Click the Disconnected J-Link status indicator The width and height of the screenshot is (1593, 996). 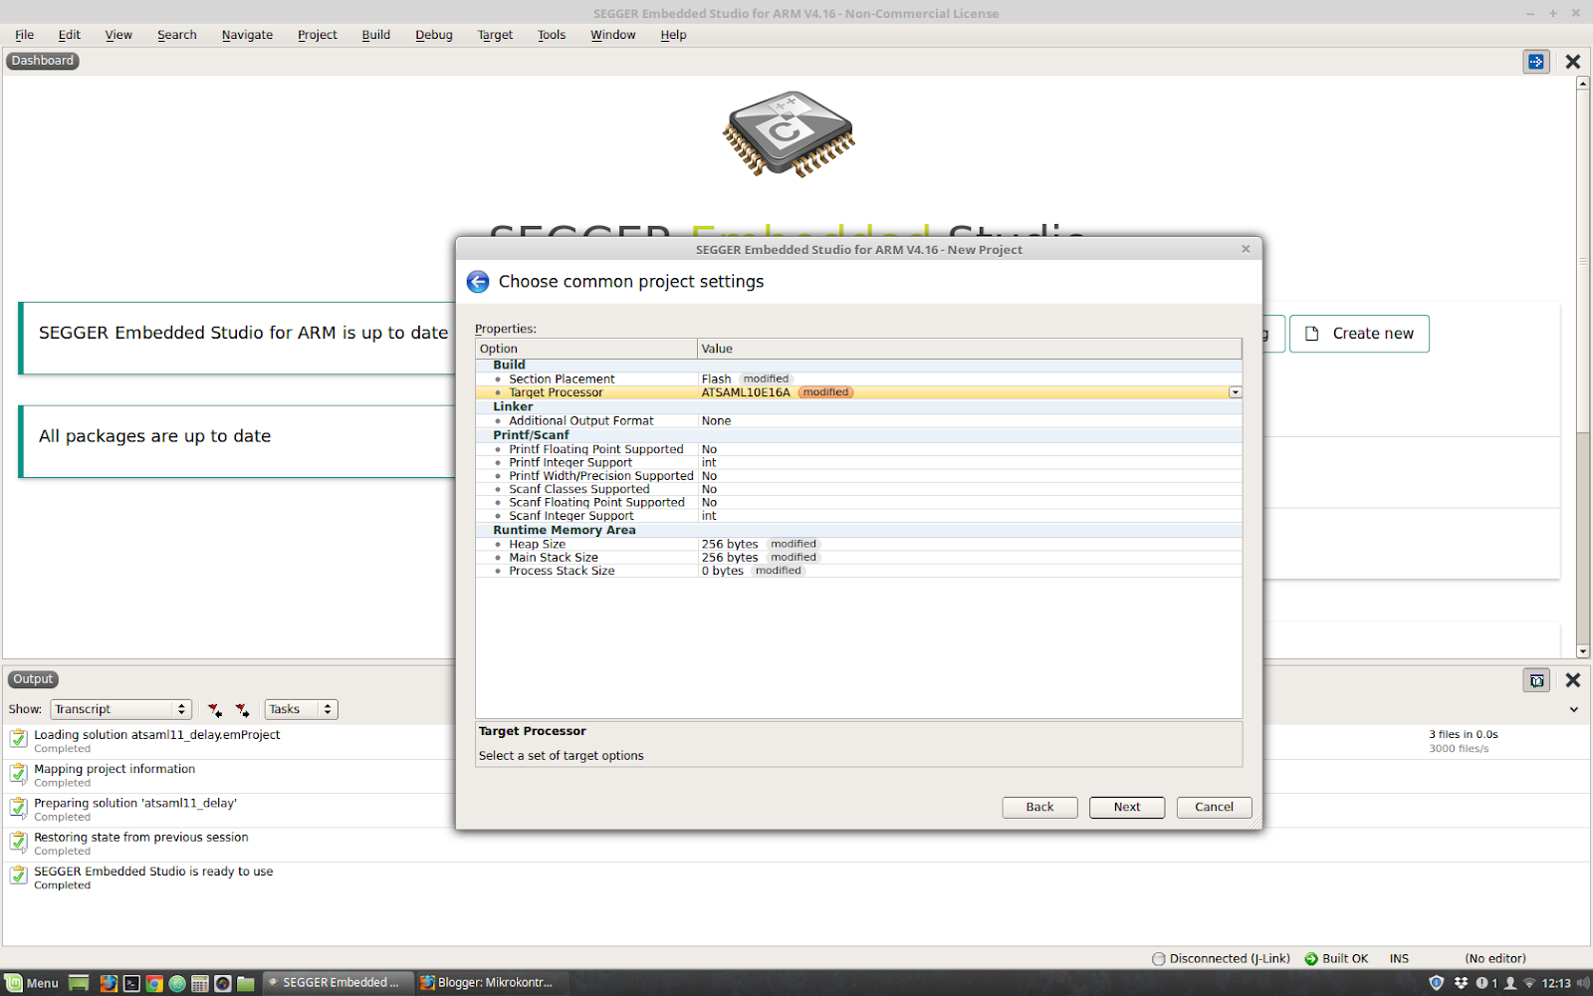[1221, 959]
